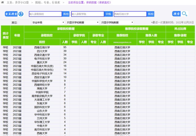The image size is (196, 136).
Task: Click the 人数 value 16
Action: (65, 66)
